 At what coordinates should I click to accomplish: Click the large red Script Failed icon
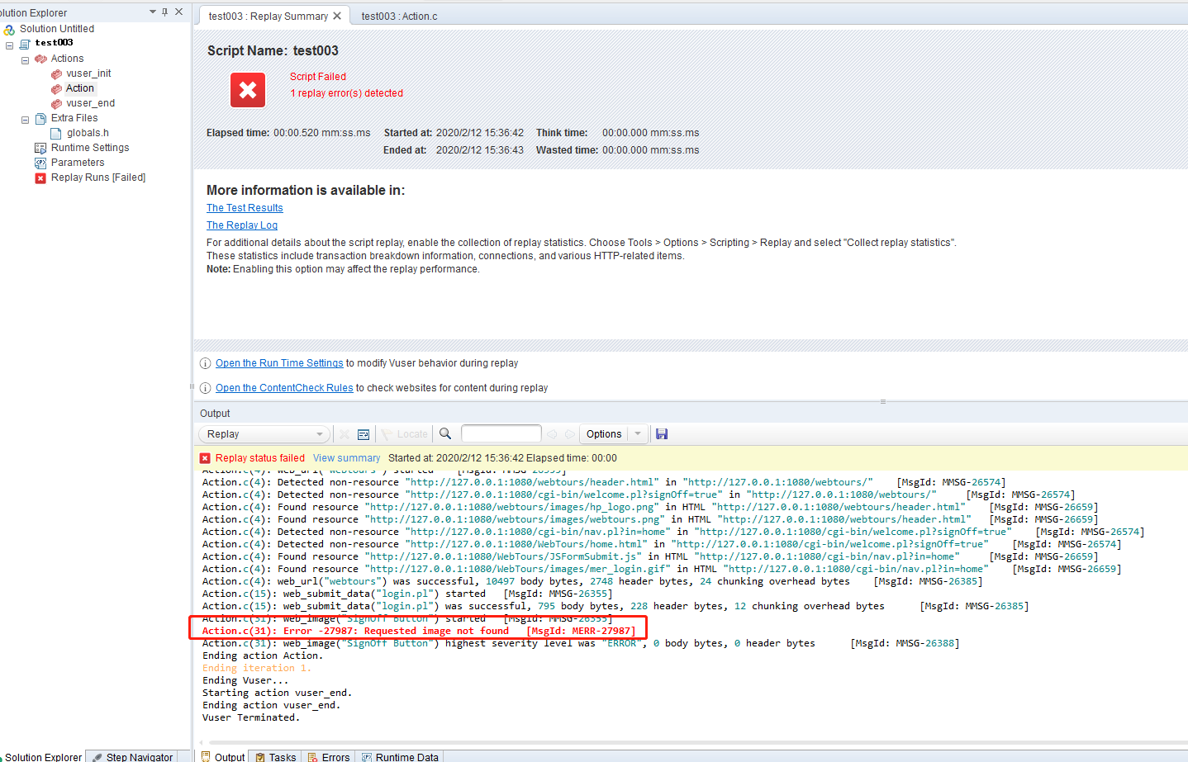click(248, 90)
